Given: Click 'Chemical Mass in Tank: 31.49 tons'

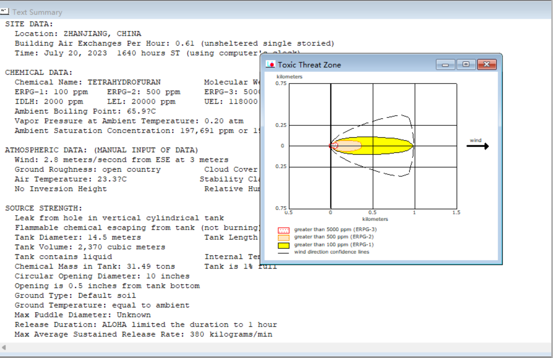Looking at the screenshot, I should [x=95, y=267].
